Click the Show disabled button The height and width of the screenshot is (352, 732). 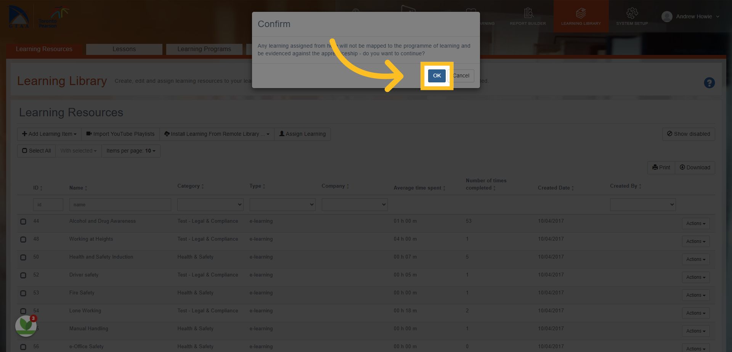coord(689,134)
